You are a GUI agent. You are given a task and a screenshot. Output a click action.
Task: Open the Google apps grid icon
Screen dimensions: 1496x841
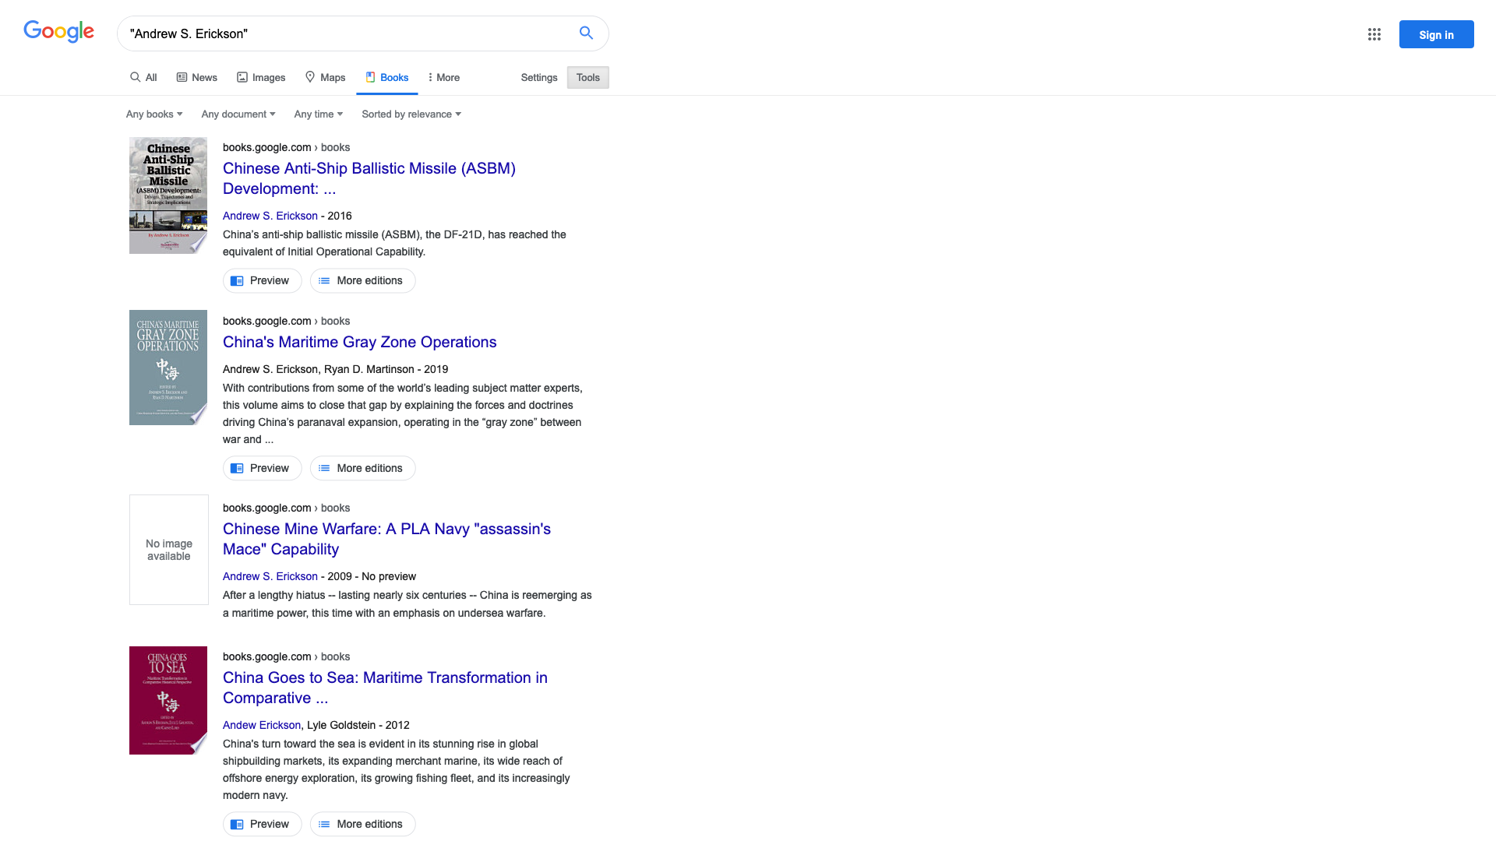click(1374, 34)
